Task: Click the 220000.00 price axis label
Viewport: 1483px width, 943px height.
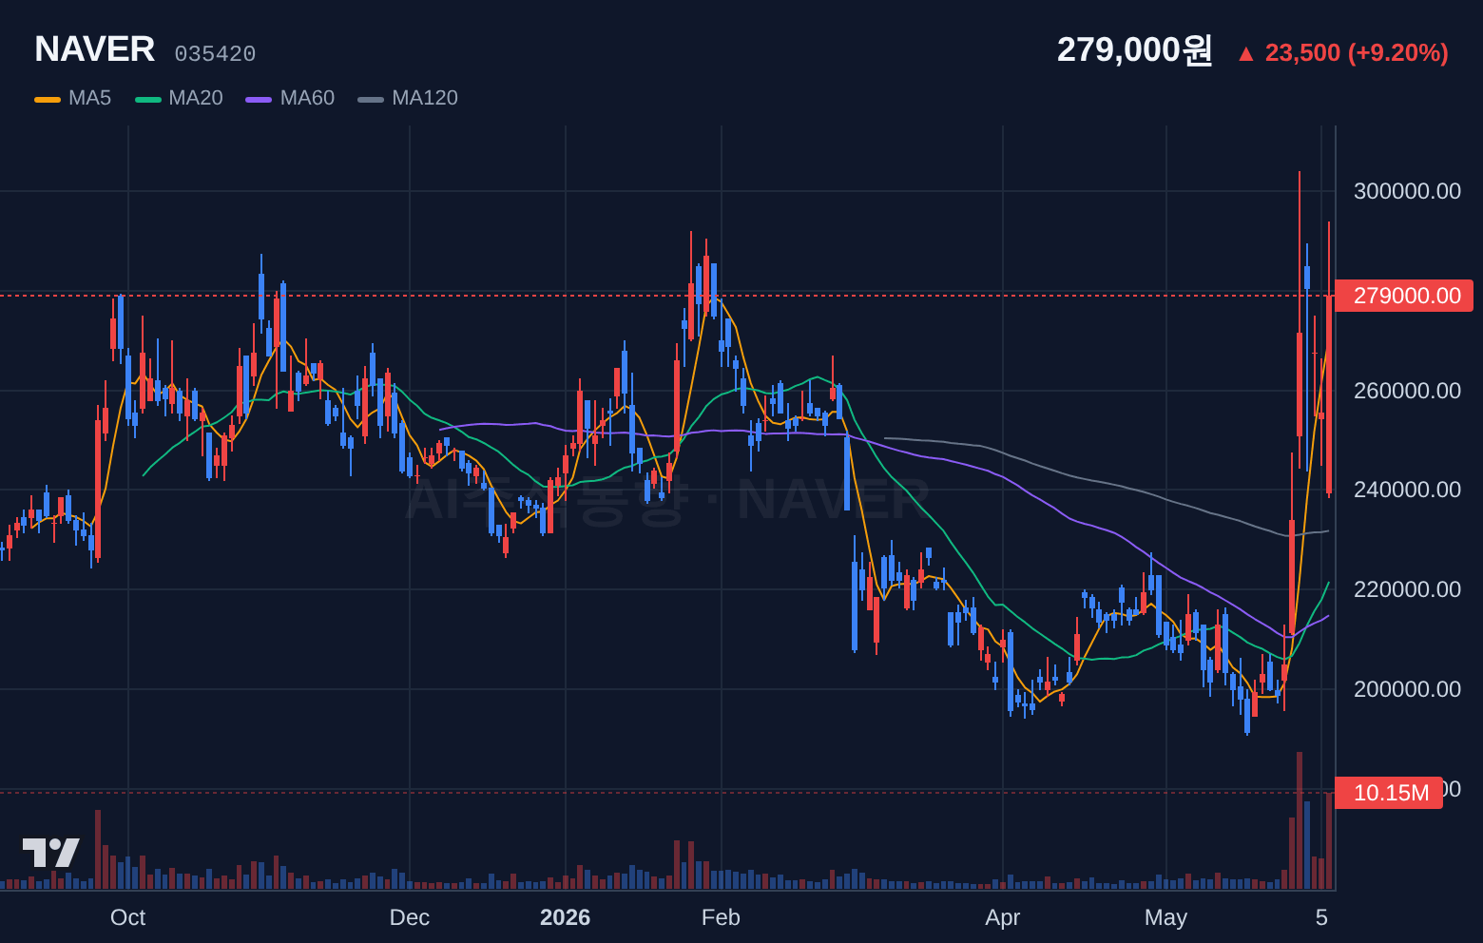Action: click(1407, 589)
